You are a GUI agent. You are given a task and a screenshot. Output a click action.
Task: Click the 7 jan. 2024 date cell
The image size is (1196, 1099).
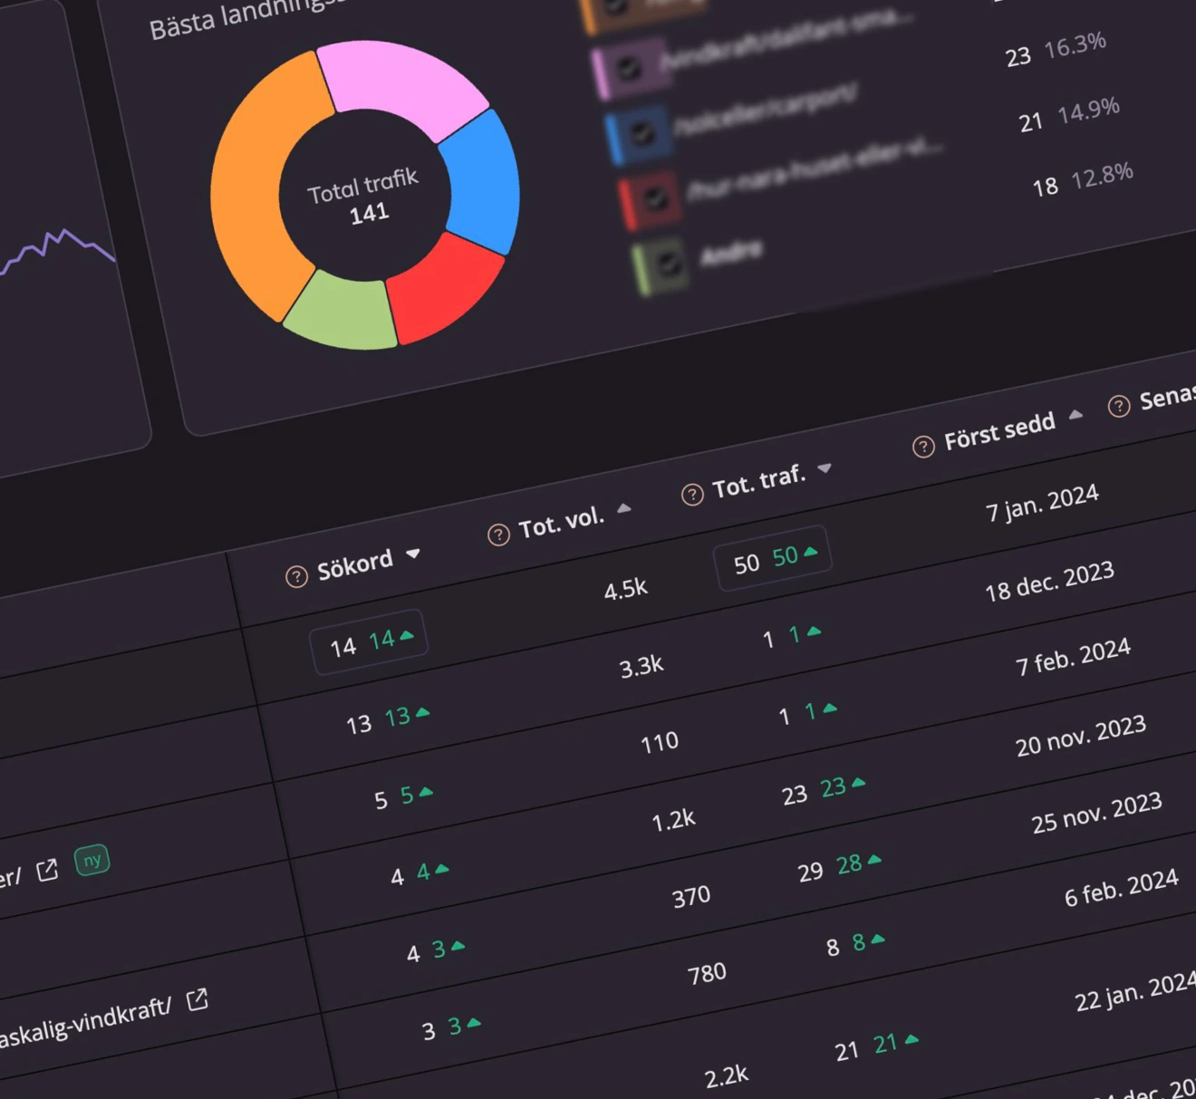pos(1042,503)
